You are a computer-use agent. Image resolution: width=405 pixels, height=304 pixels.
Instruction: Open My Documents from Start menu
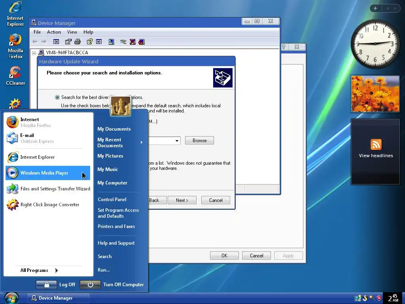114,129
